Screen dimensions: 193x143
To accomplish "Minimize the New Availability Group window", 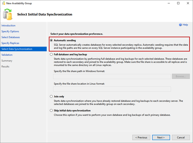I will pyautogui.click(x=169, y=3).
